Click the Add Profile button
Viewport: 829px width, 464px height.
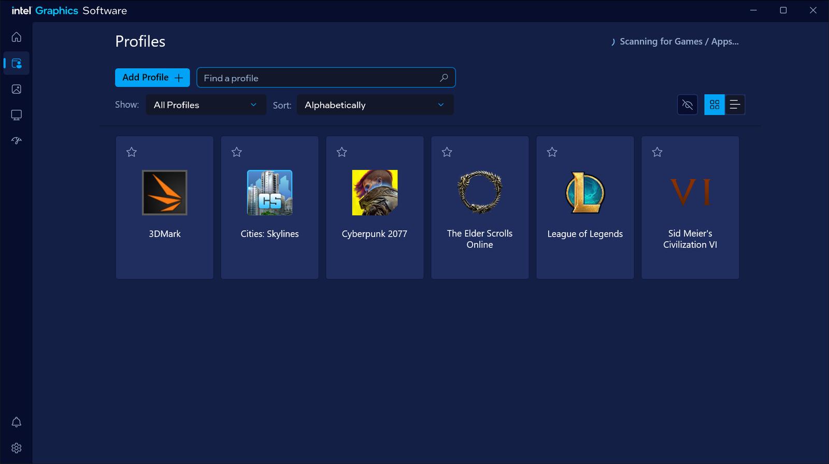coord(152,78)
